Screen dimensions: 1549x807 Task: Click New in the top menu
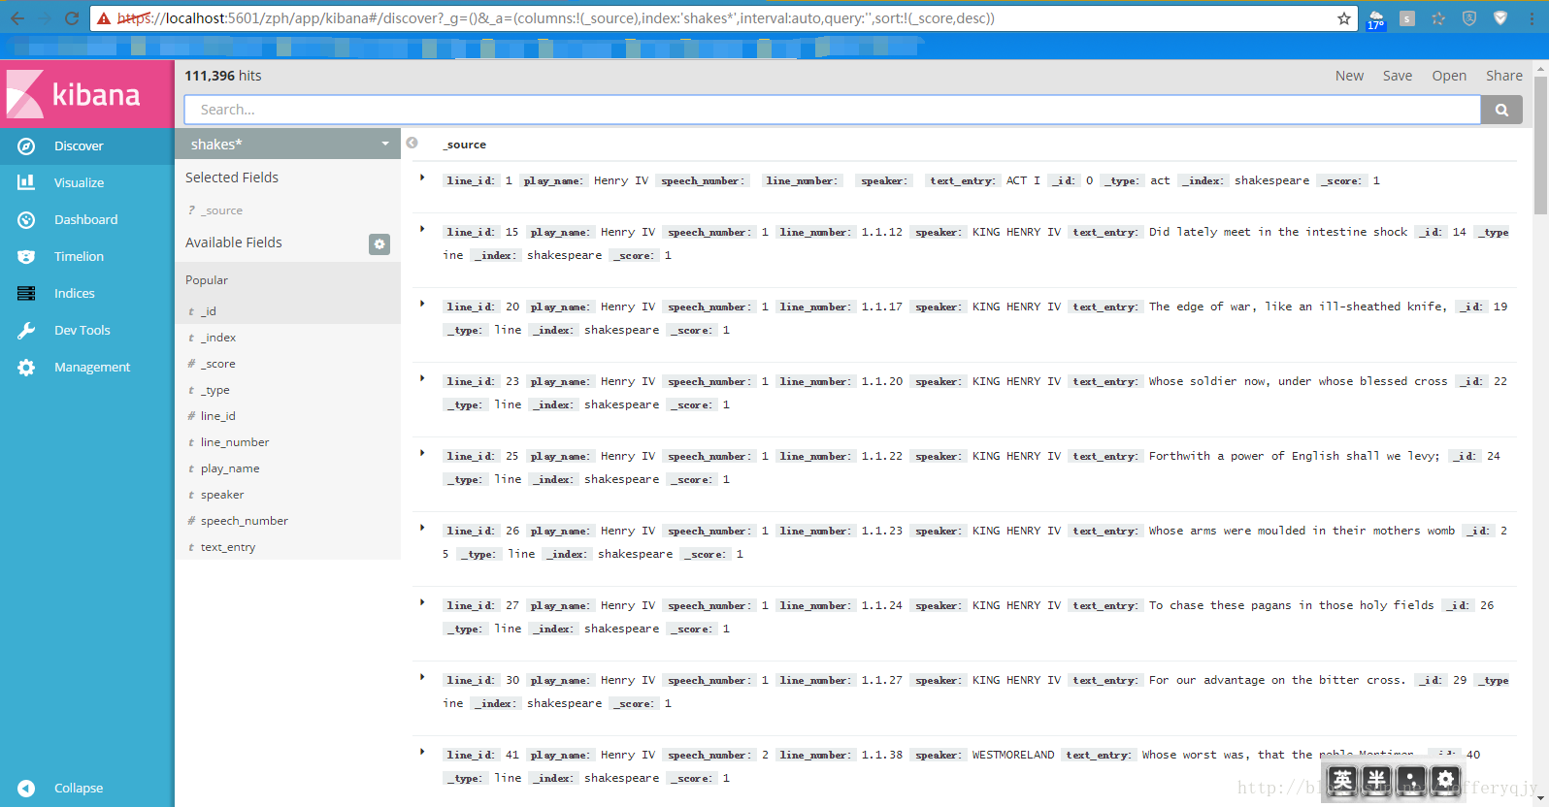point(1349,76)
